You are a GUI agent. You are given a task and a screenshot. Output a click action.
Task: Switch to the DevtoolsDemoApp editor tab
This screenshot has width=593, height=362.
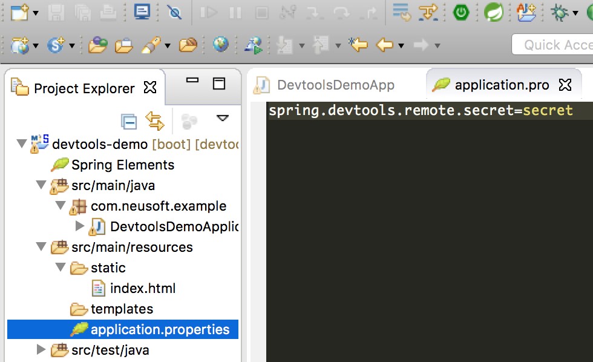pyautogui.click(x=335, y=85)
